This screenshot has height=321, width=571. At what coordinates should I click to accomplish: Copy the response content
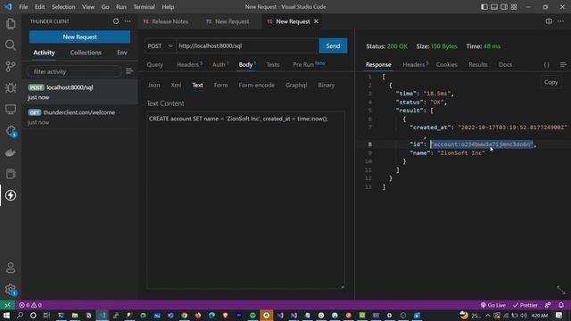pos(550,82)
